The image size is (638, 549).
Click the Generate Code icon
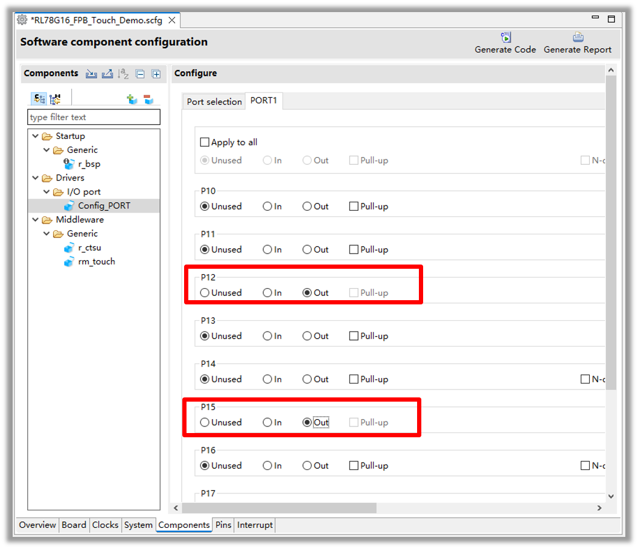click(506, 37)
